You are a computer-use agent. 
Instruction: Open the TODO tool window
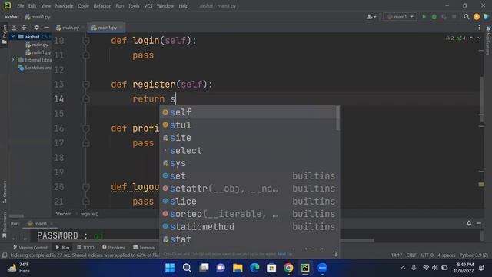[x=85, y=248]
